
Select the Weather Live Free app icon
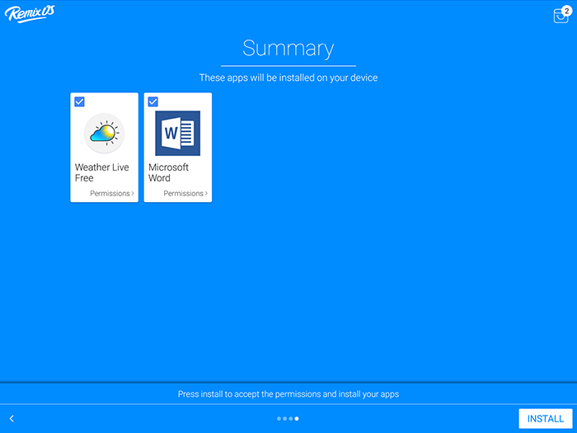pos(104,133)
